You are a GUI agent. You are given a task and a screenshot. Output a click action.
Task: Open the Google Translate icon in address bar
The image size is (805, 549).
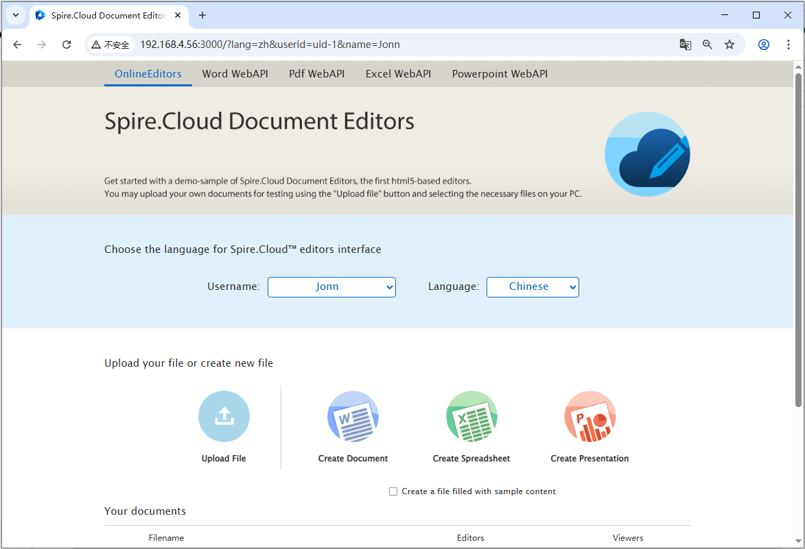[x=685, y=45]
